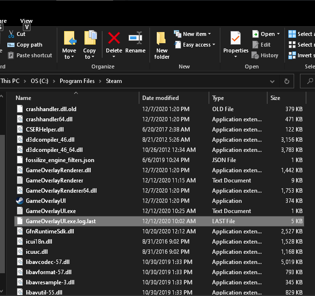
Task: Select the file icui18n.dll
Action: pos(159,242)
